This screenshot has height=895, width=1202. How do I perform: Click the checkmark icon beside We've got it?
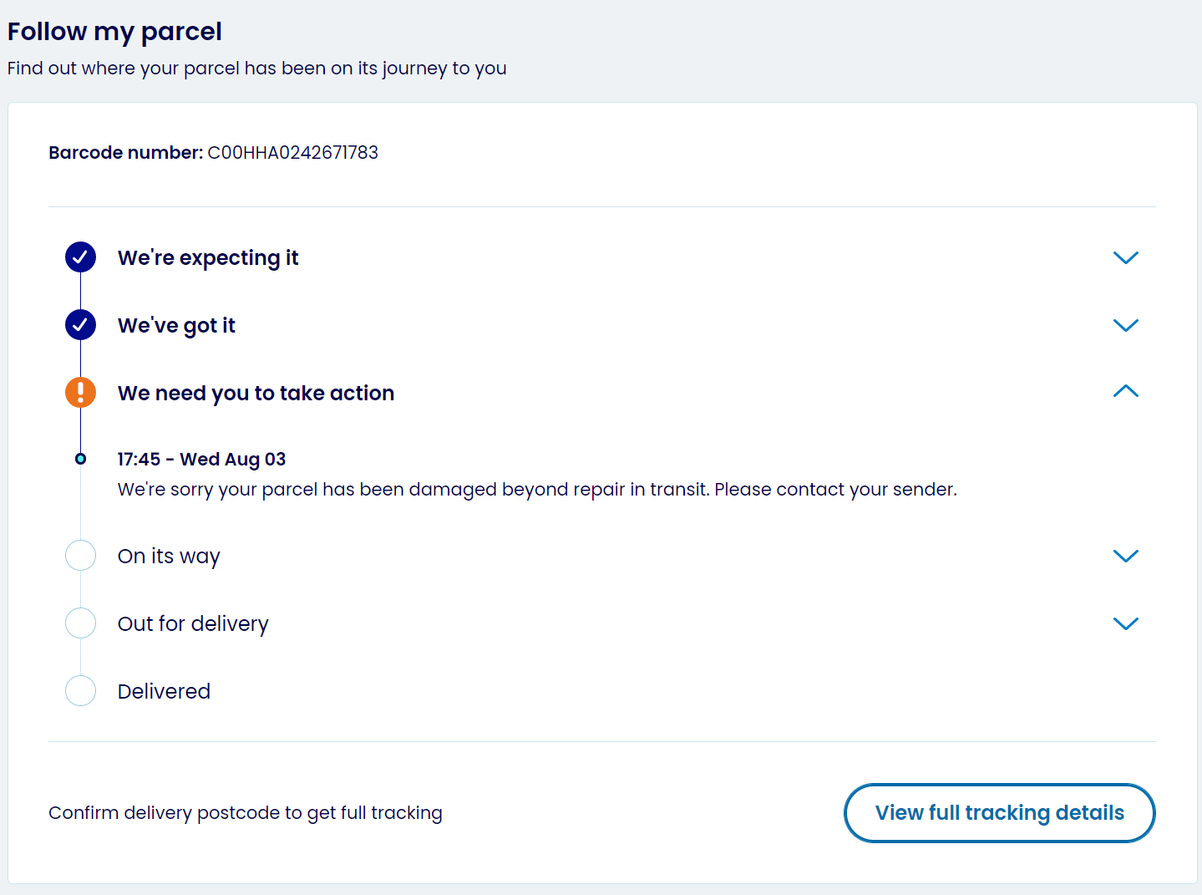(x=80, y=325)
